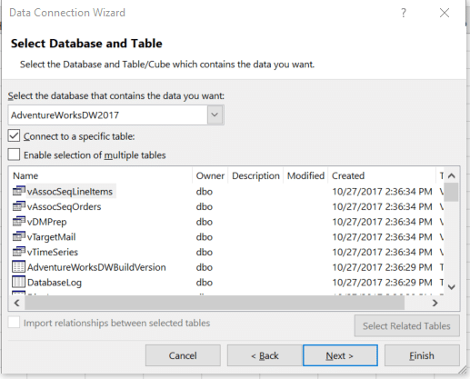Click the horizontal scroll right arrow

click(x=435, y=303)
